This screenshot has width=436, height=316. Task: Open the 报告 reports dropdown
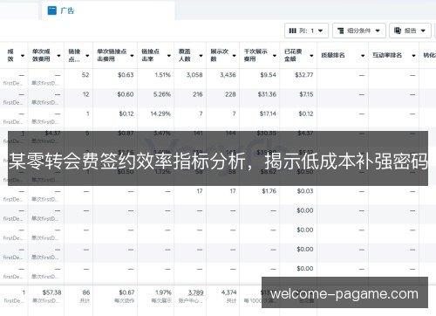click(410, 31)
